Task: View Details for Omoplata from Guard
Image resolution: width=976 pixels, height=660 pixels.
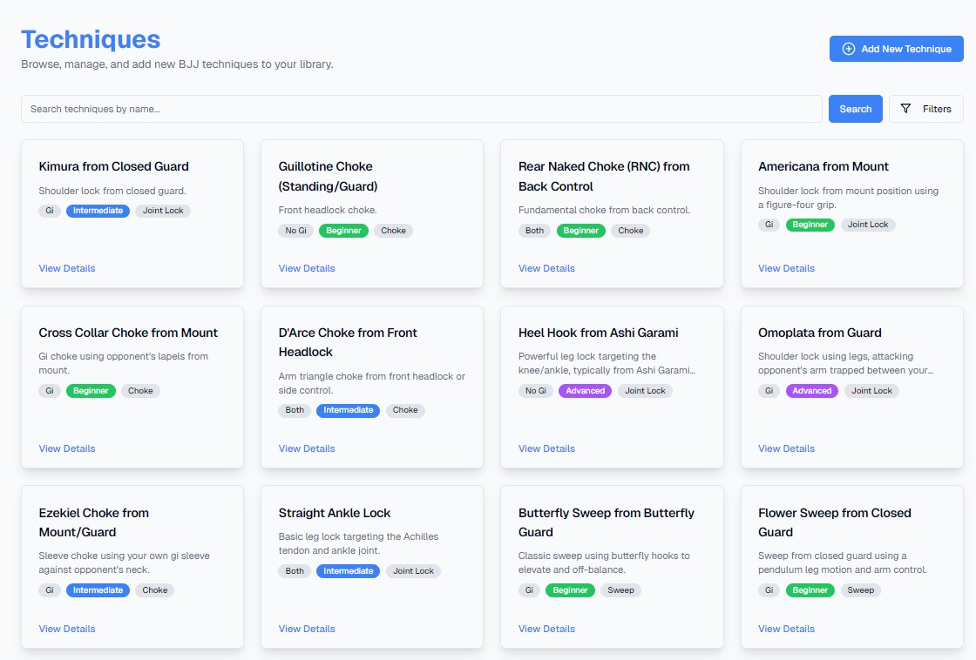Action: tap(786, 448)
